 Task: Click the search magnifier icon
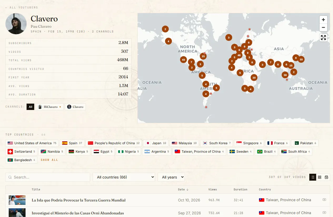(x=10, y=177)
